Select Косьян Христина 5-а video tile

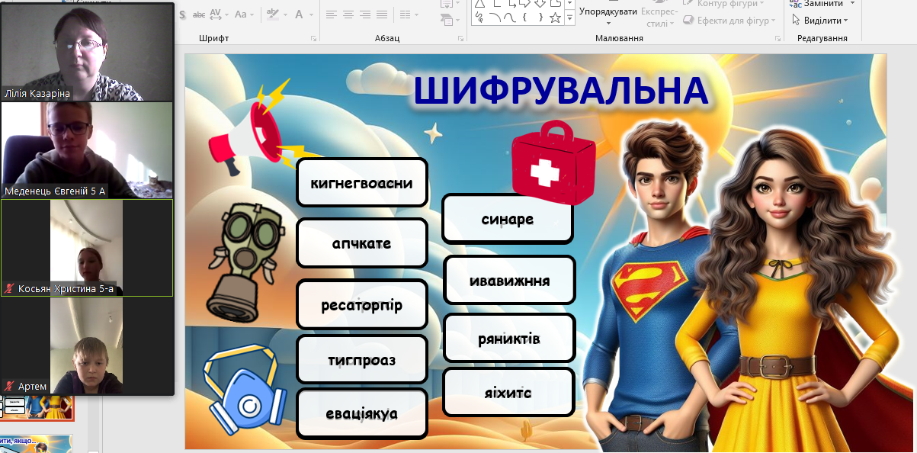(x=87, y=248)
